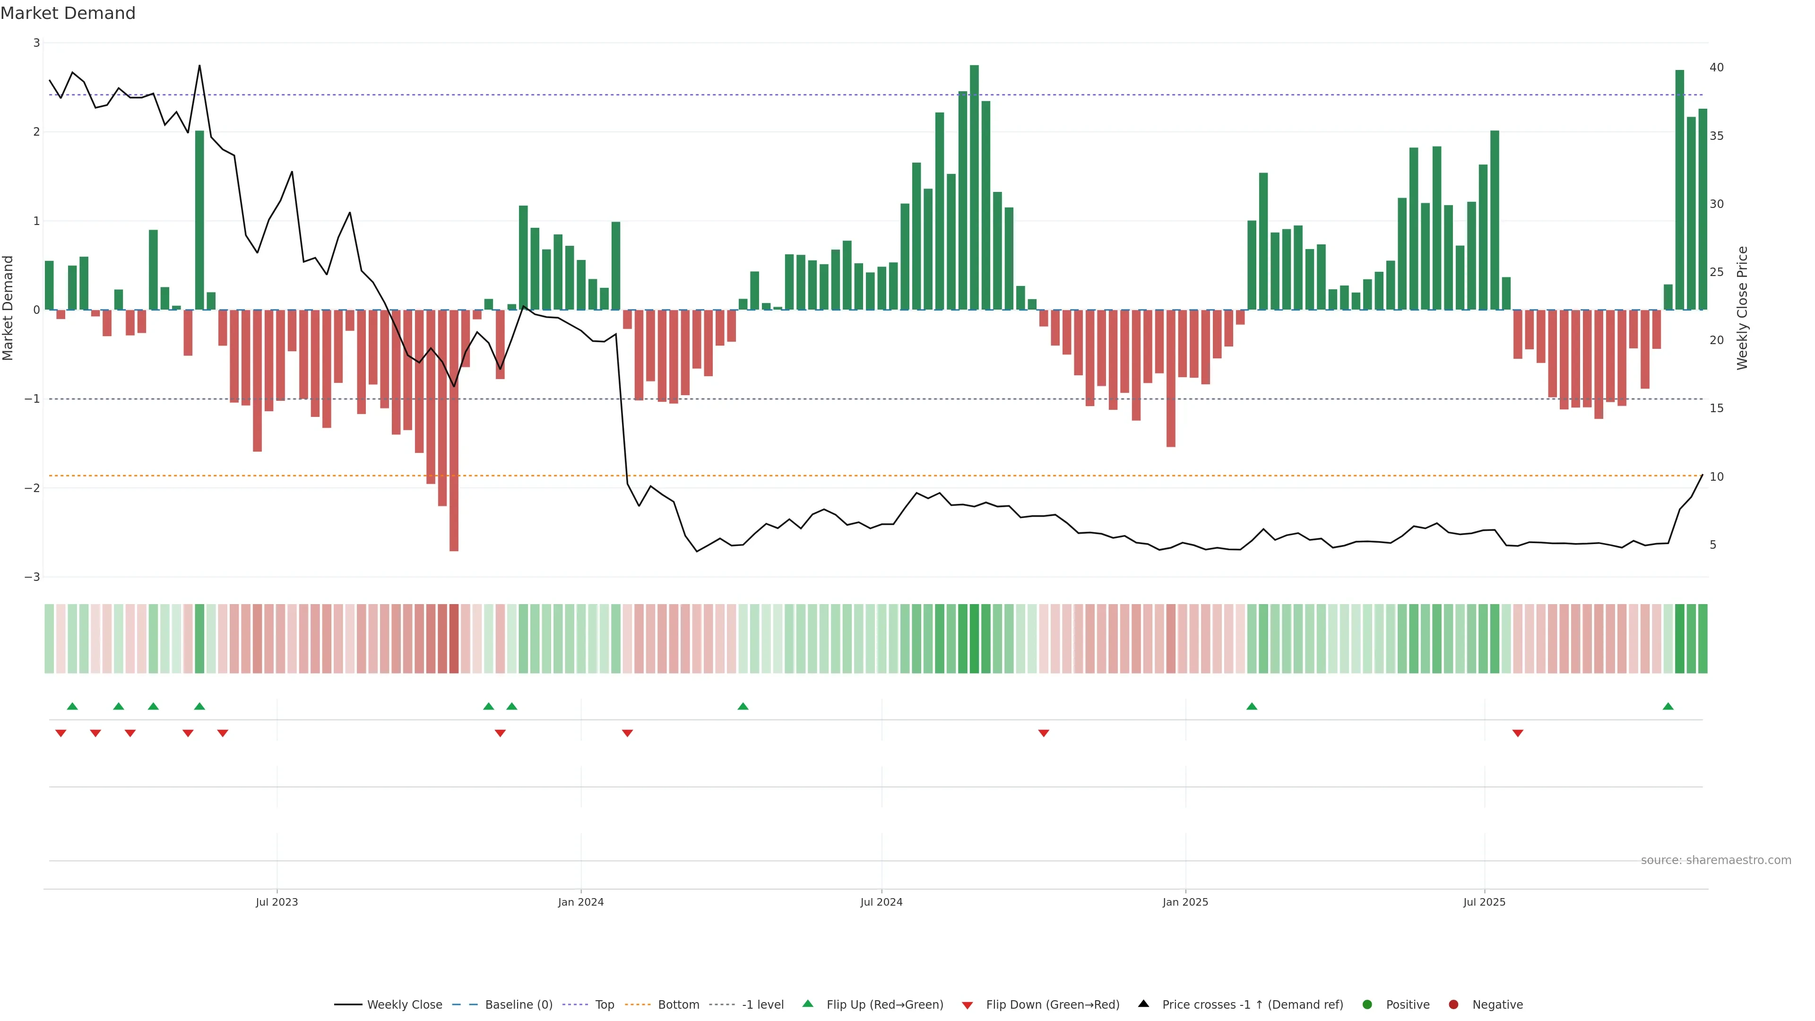Screen dimensions: 1815x1021
Task: Click the Negative red dot legend icon
Action: [1453, 1004]
